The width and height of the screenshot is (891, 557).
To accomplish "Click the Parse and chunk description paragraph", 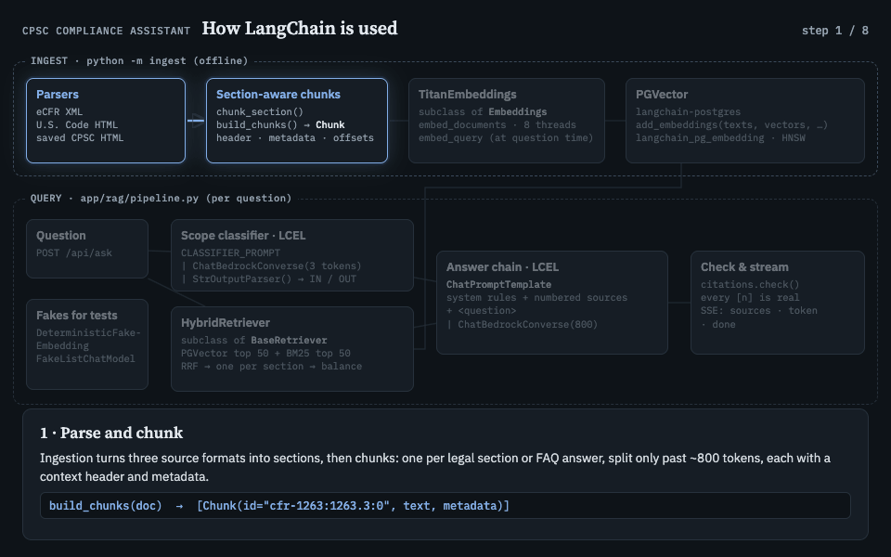I will click(x=435, y=467).
